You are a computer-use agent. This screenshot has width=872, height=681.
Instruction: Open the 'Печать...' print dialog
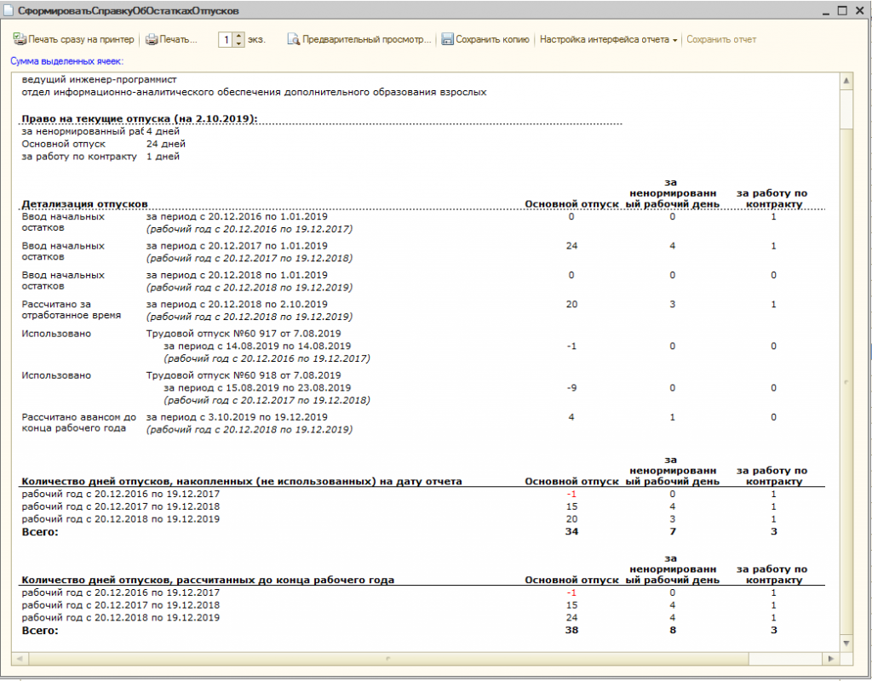pos(171,39)
